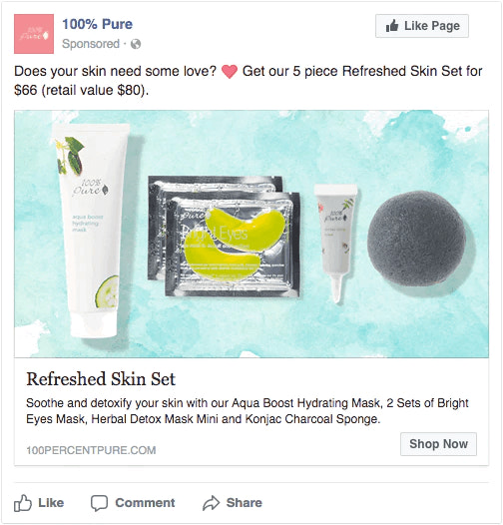Click the Shop Now button
This screenshot has width=503, height=525.
(438, 444)
